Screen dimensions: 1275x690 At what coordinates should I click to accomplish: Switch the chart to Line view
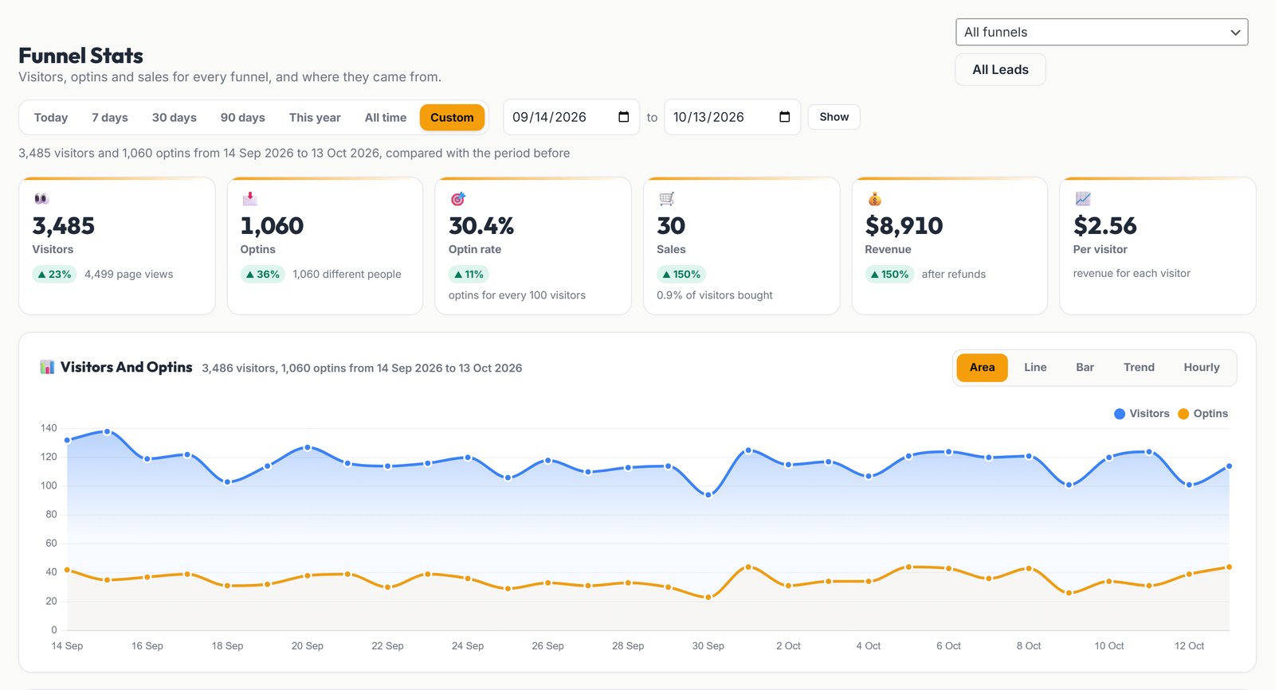tap(1035, 368)
